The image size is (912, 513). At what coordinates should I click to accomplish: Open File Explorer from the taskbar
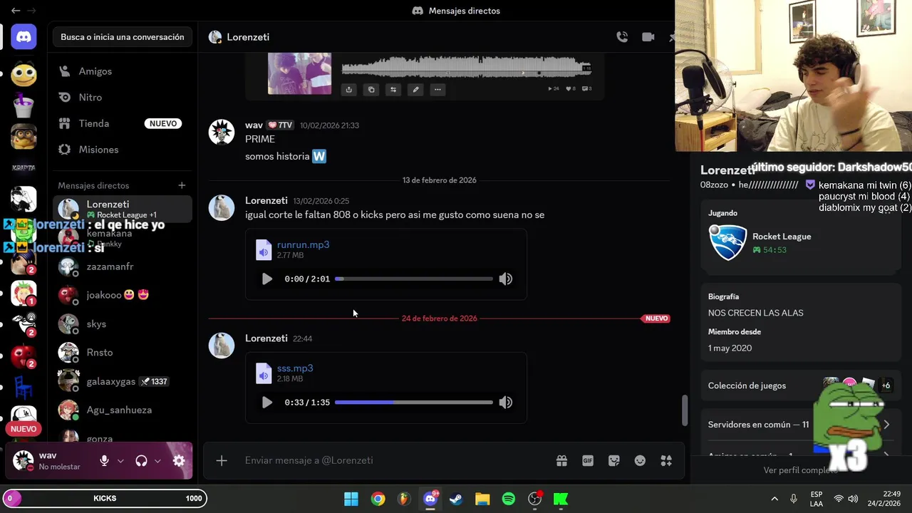pos(482,499)
